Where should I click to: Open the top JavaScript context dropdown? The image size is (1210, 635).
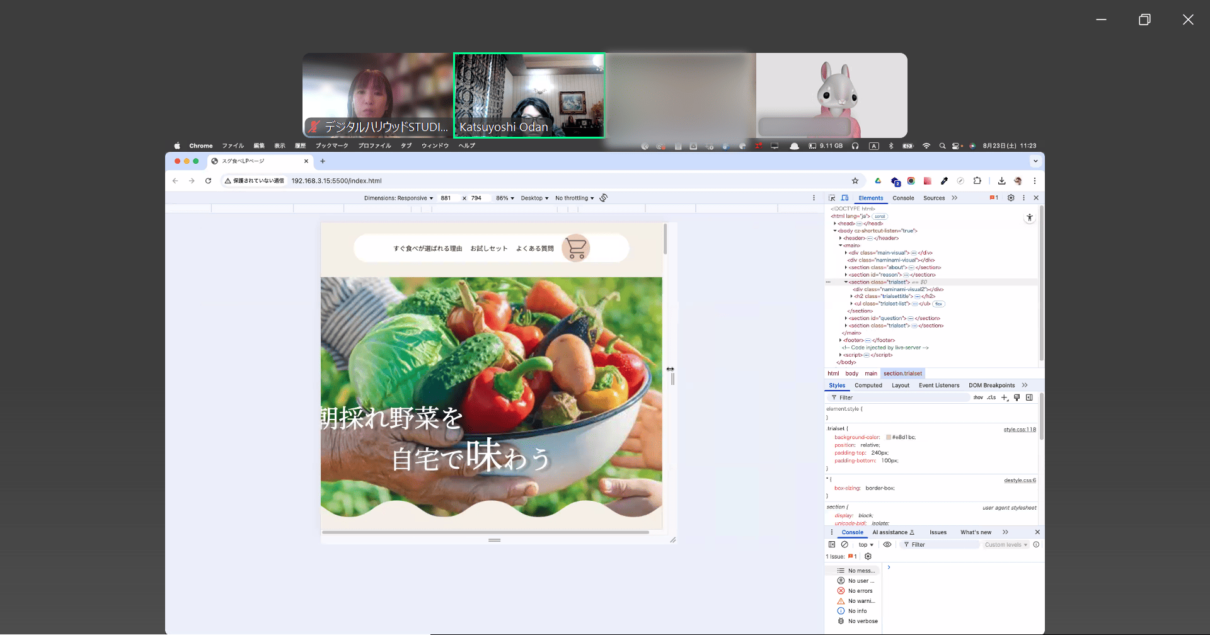tap(866, 545)
